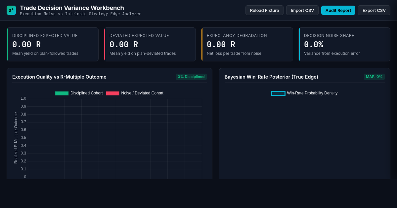
Task: Select the Disciplined Expected Value card
Action: coord(53,44)
